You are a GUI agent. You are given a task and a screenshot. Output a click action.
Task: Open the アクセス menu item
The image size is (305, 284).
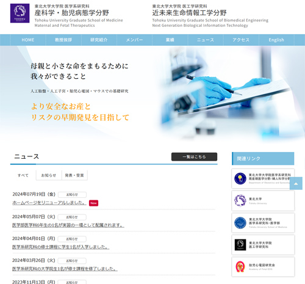[241, 40]
